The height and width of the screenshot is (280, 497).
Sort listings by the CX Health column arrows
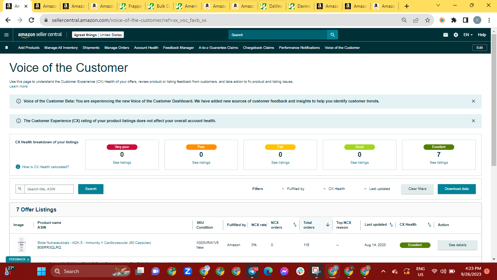429,225
